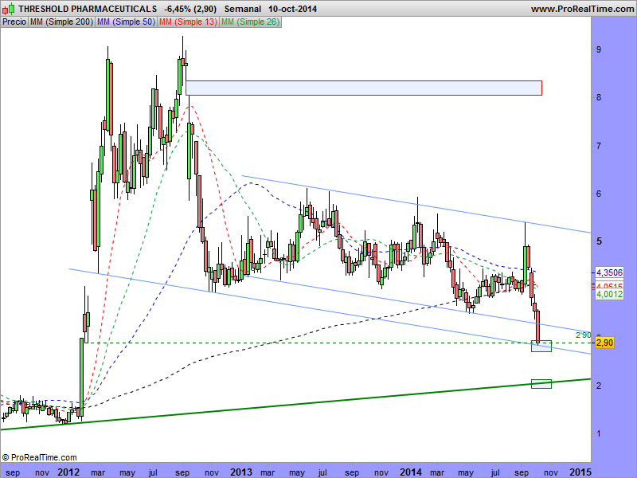Image resolution: width=637 pixels, height=478 pixels.
Task: Open the MM (Simple 50) moving average label
Action: pos(126,22)
